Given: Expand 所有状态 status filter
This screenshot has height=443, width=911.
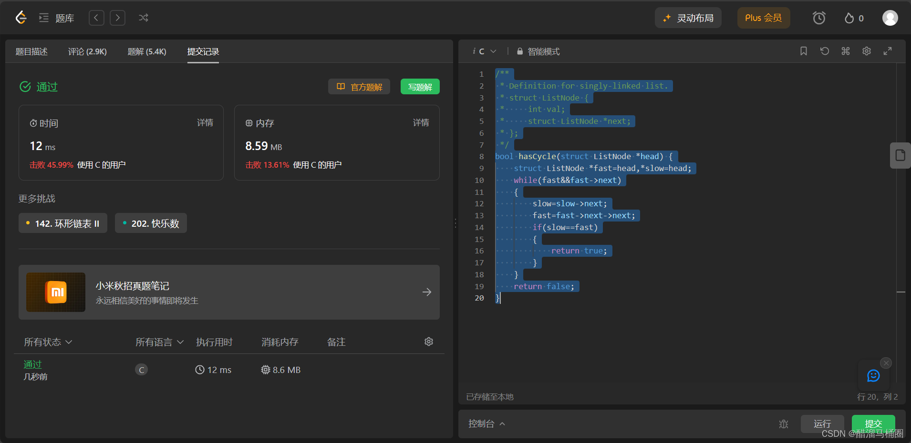Looking at the screenshot, I should tap(48, 342).
